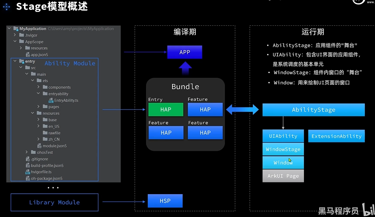Click the AbilityStage block
The image size is (375, 217).
point(314,110)
